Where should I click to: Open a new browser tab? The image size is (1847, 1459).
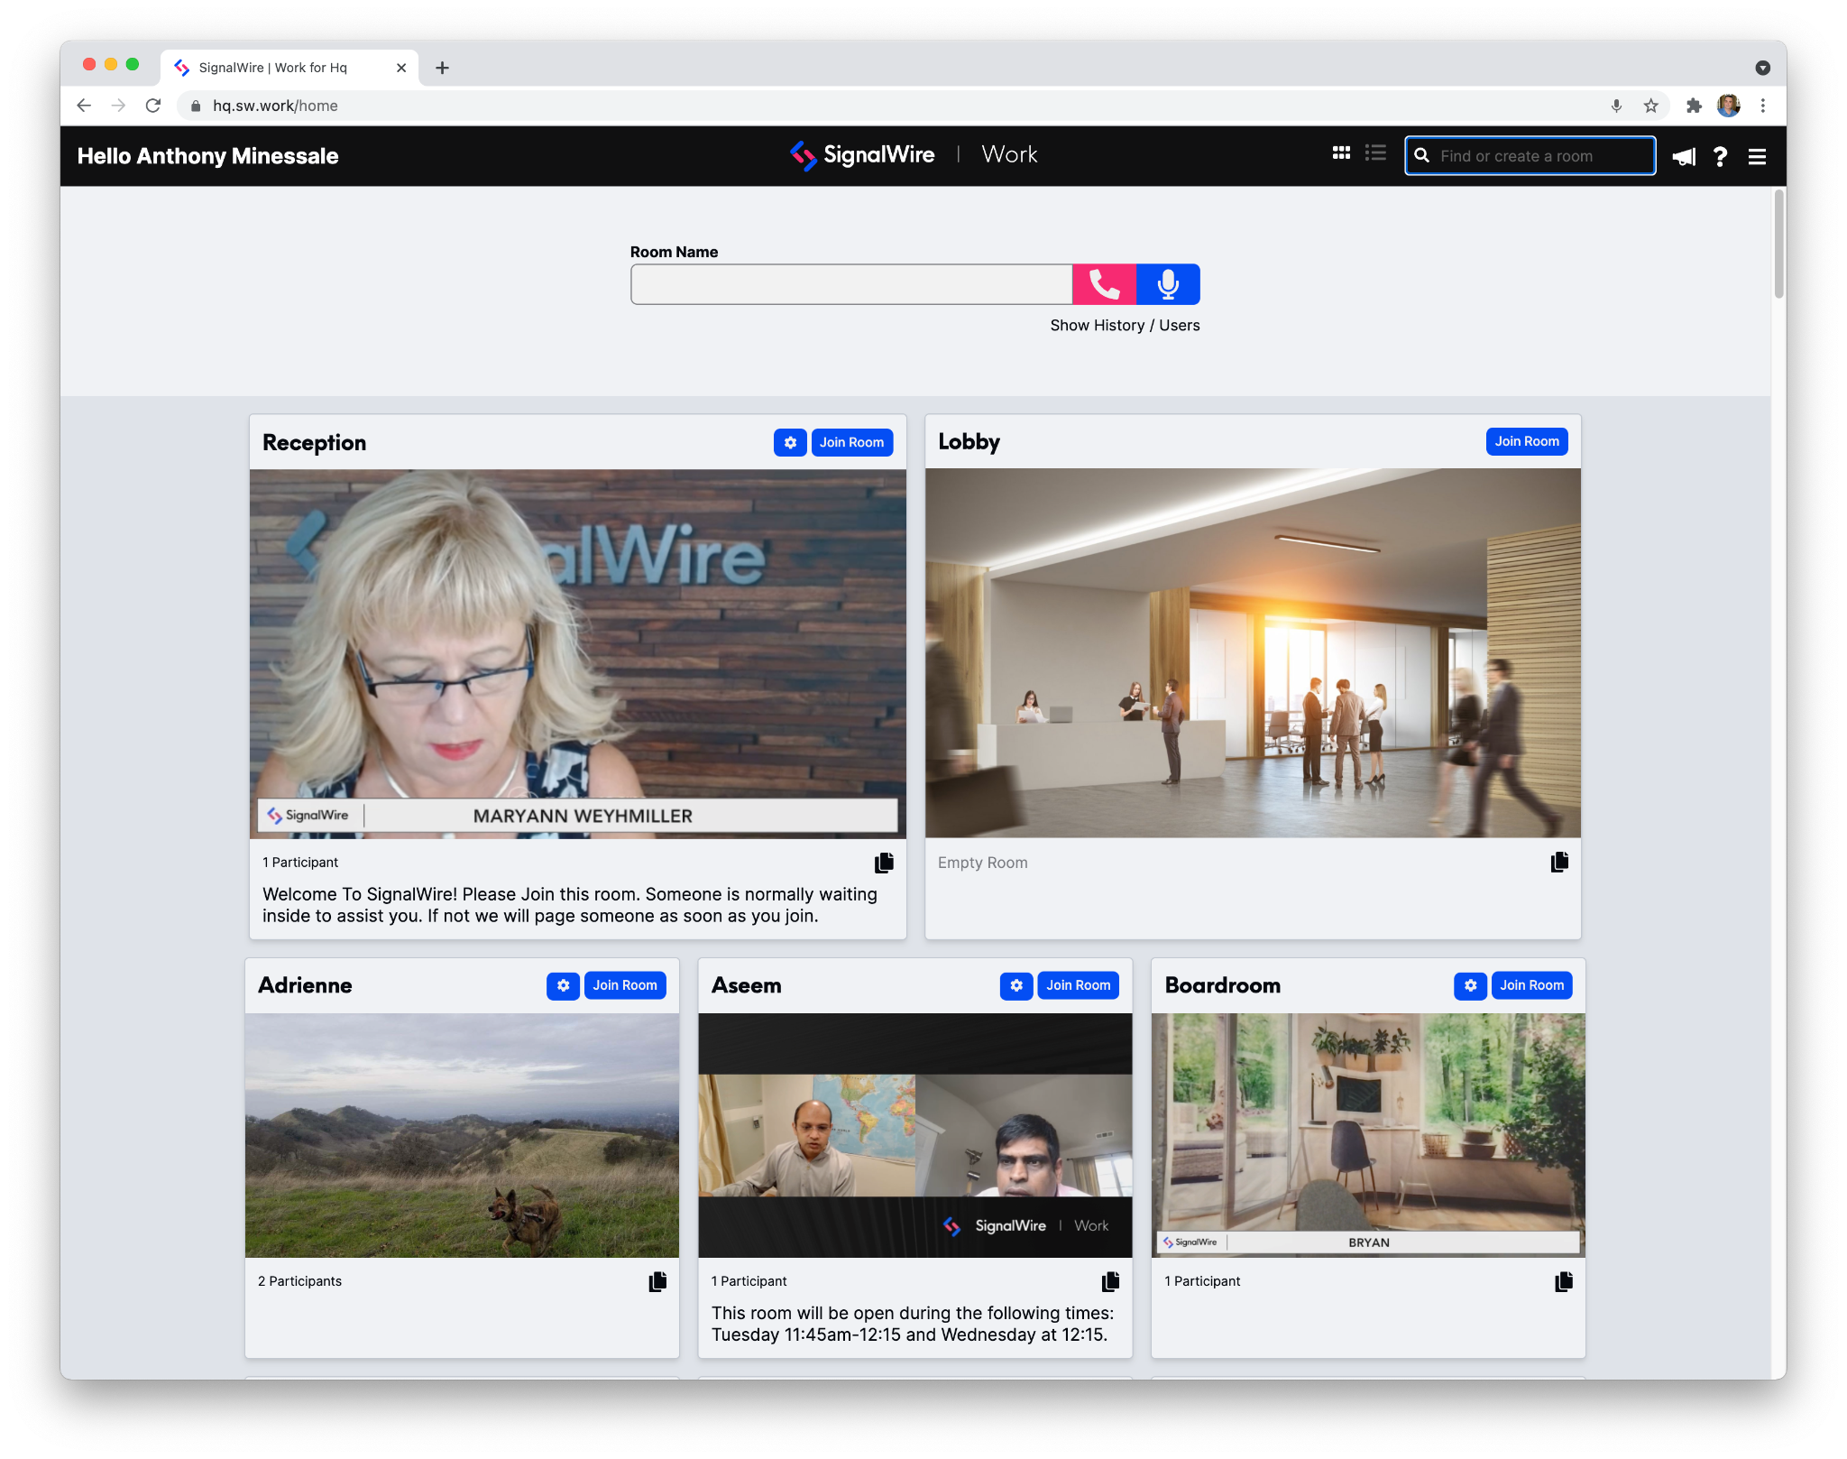(x=442, y=68)
